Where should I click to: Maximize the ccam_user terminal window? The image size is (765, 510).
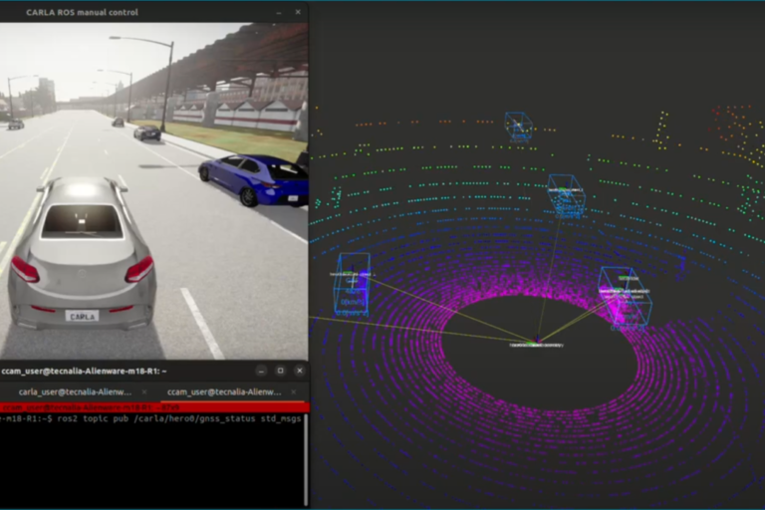[281, 371]
